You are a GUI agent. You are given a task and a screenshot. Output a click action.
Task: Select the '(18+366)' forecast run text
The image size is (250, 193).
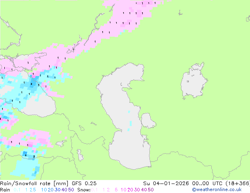tap(237, 184)
